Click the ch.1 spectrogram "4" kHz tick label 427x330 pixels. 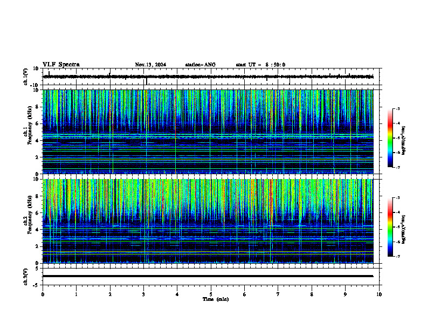[37, 141]
